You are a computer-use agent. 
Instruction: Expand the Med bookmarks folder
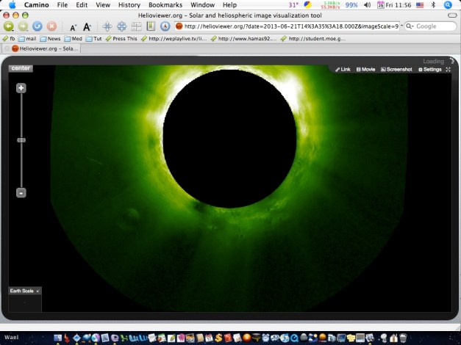[x=74, y=39]
